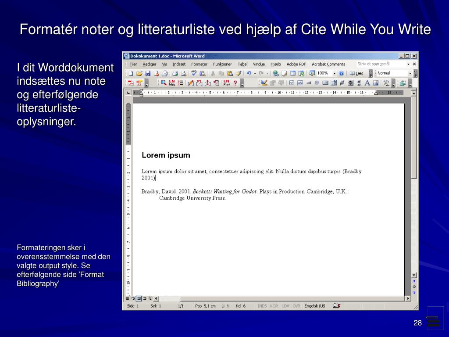Switch to Normal view button
Viewport: 449px width, 337px height.
[128, 298]
